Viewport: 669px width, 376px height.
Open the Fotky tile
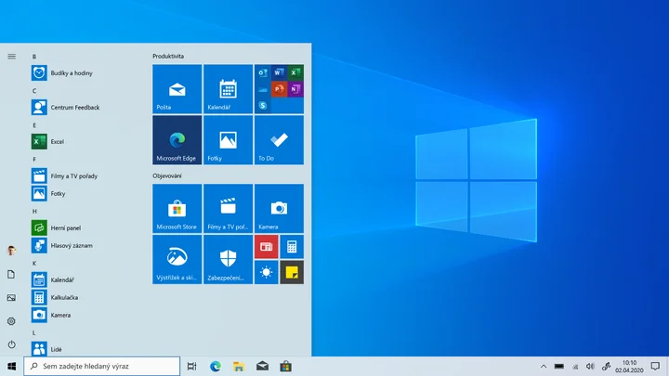coord(228,140)
